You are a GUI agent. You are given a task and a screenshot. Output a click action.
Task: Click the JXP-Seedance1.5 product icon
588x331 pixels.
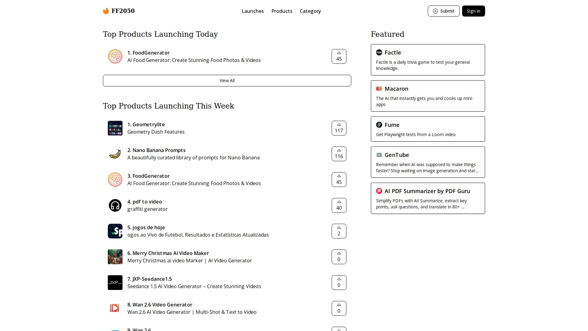tap(115, 283)
